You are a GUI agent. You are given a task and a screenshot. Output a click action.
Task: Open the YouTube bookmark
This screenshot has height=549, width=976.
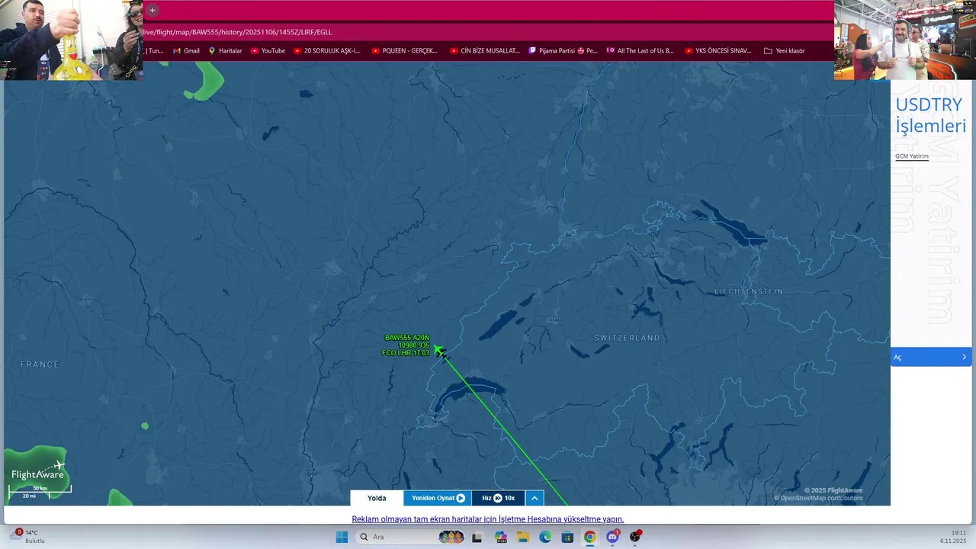[268, 51]
